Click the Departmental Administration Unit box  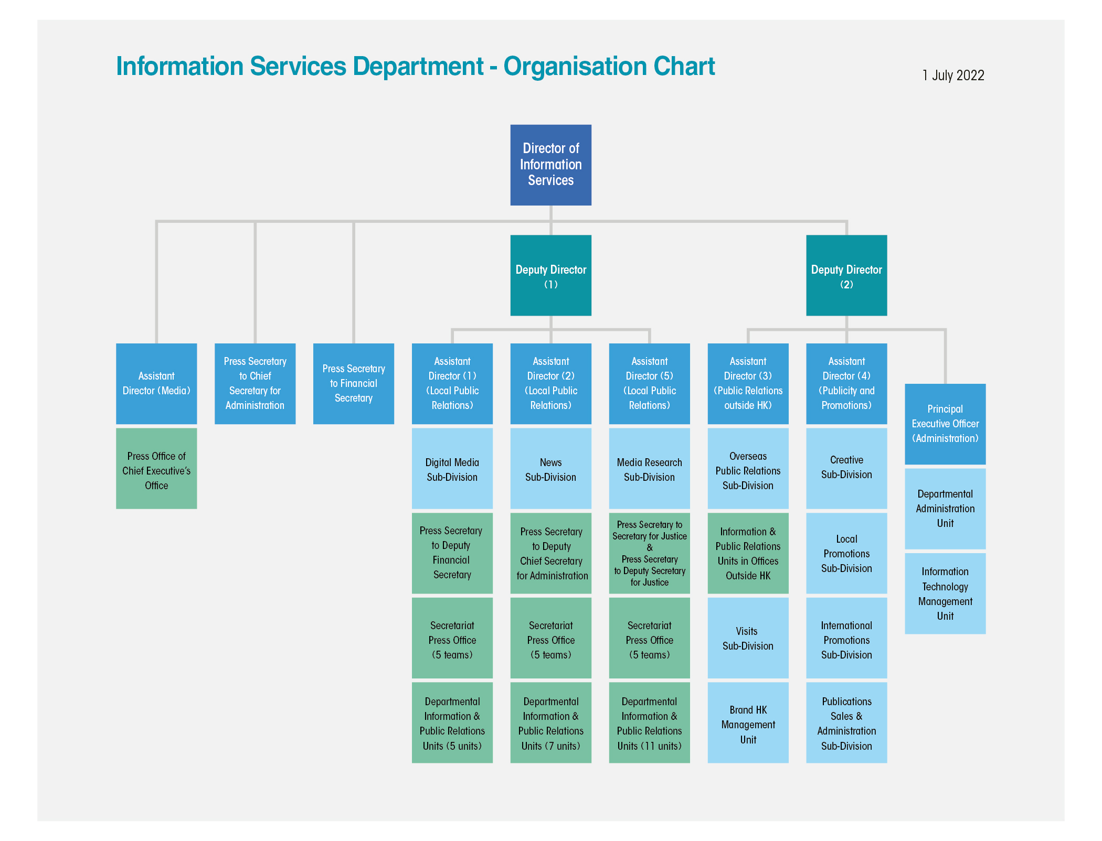click(x=945, y=509)
